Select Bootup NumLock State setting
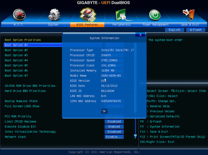 [21, 101]
